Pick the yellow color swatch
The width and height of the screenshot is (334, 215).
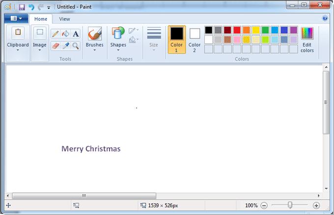coord(256,30)
